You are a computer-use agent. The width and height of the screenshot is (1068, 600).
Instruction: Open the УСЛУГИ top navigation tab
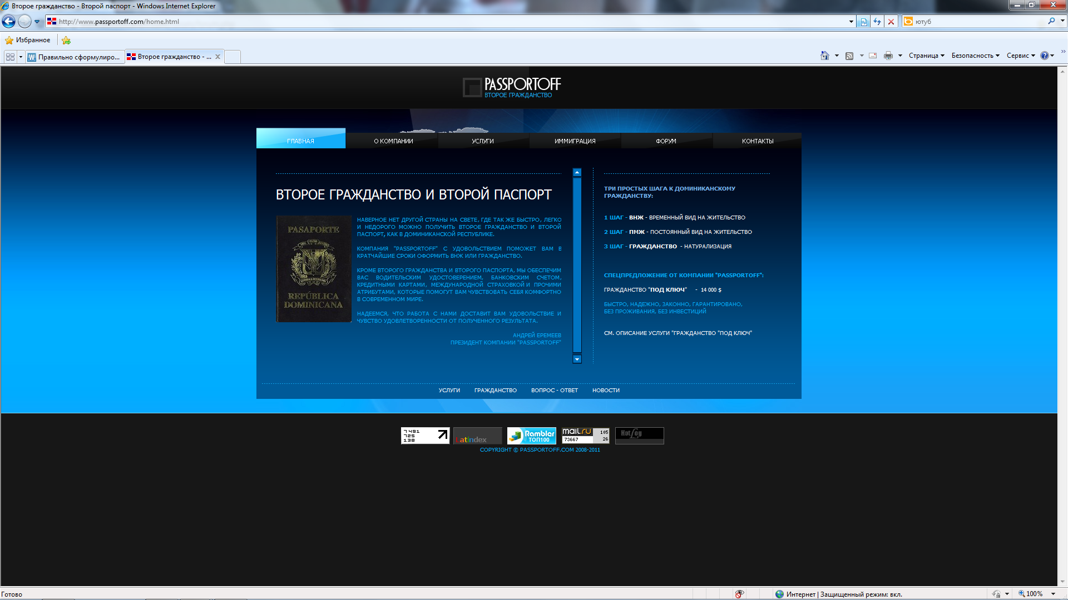pos(483,141)
